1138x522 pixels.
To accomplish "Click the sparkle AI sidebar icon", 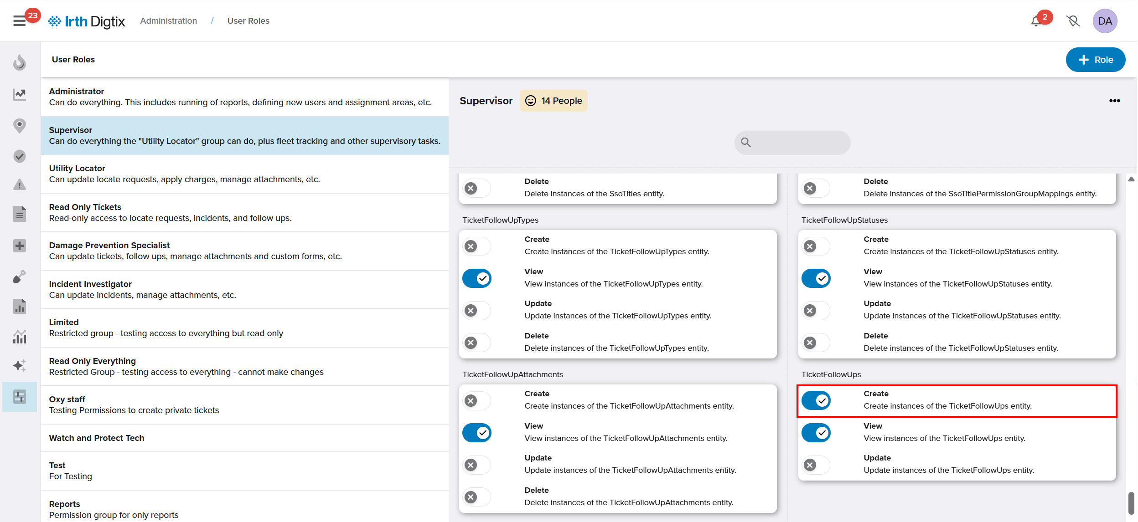I will [x=20, y=365].
